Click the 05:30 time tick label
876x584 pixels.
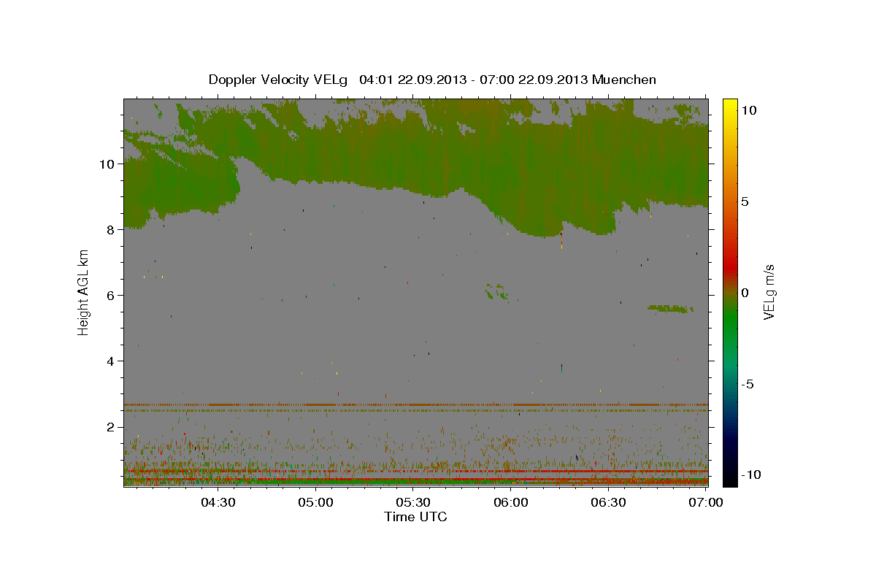tap(413, 502)
